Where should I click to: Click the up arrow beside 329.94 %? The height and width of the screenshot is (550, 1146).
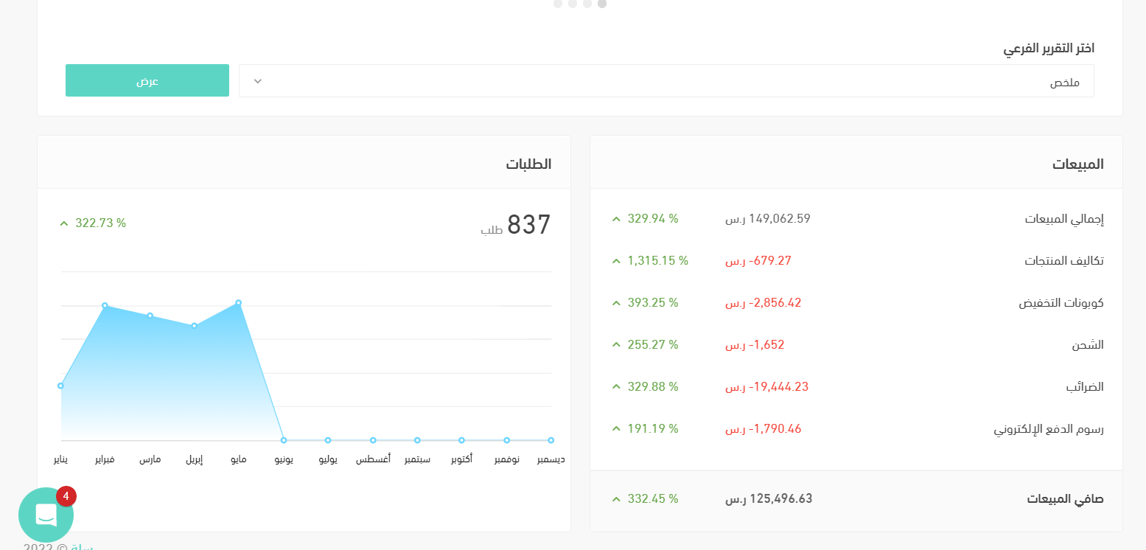click(616, 219)
